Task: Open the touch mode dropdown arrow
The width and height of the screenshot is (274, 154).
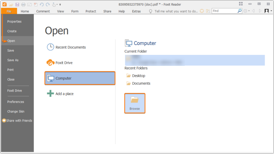Action: click(x=57, y=5)
